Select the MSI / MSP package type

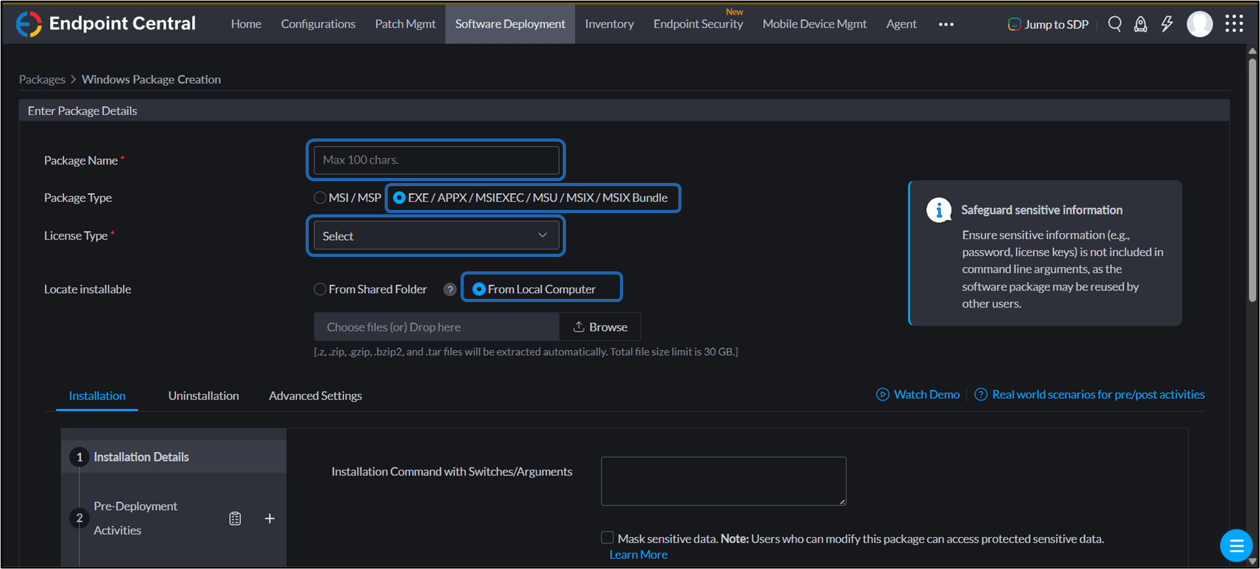(320, 198)
